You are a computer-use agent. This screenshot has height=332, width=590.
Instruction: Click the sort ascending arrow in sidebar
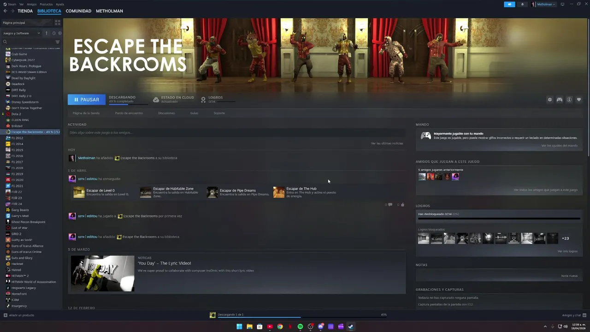pos(46,33)
